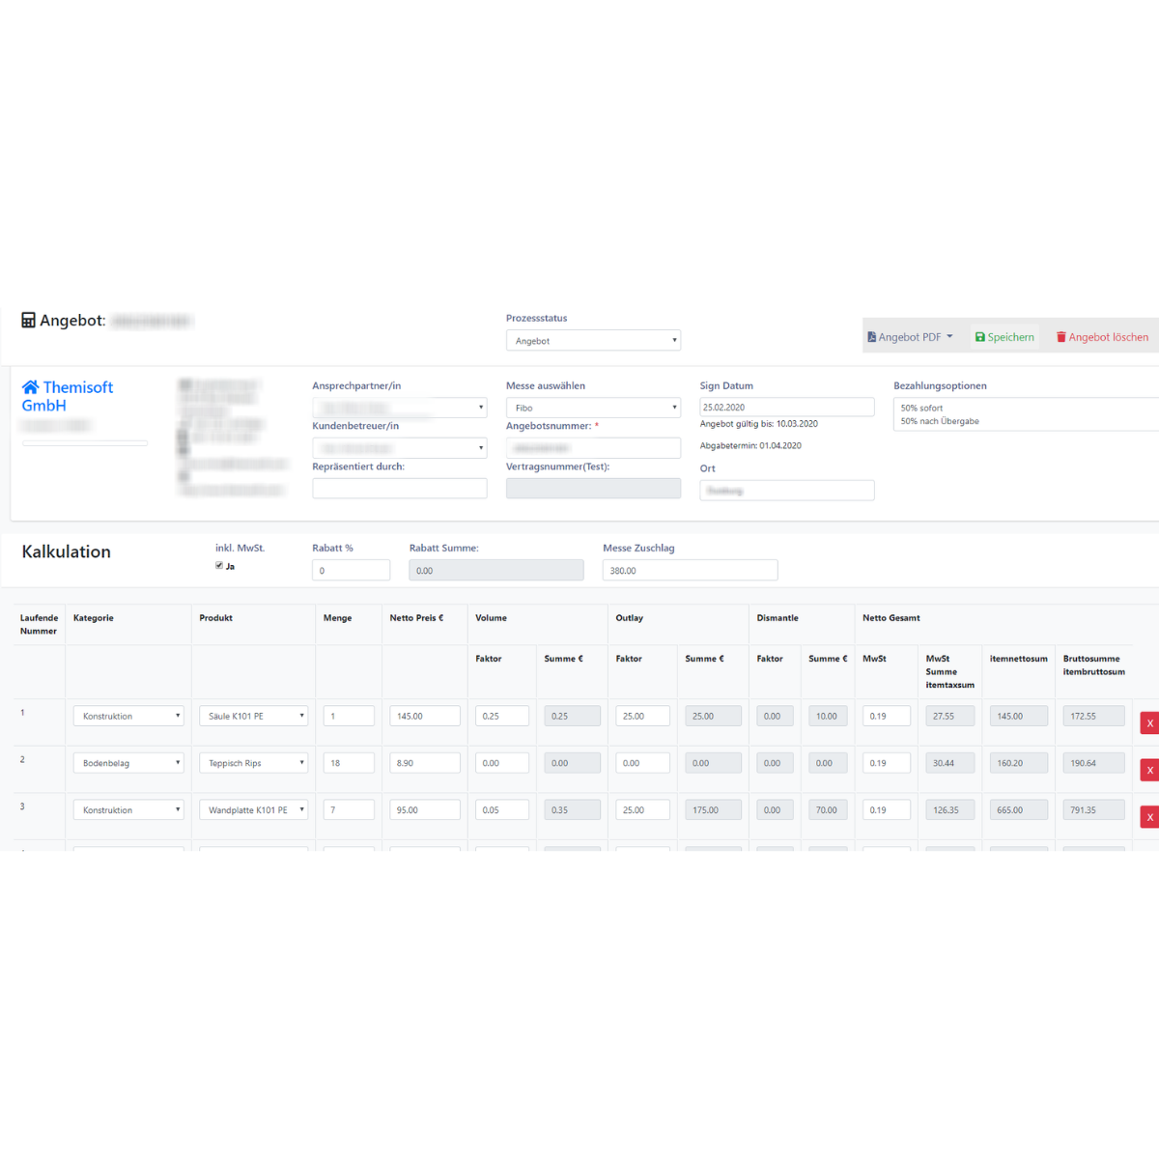Delete row 1 with red X button

1149,723
